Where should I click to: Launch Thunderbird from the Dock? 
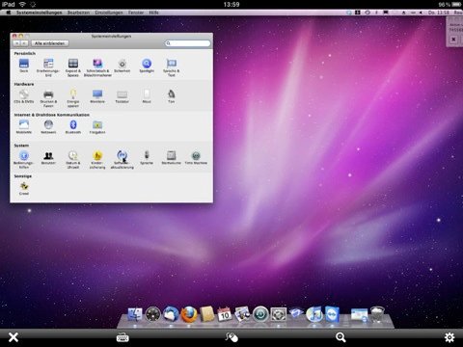coord(171,314)
